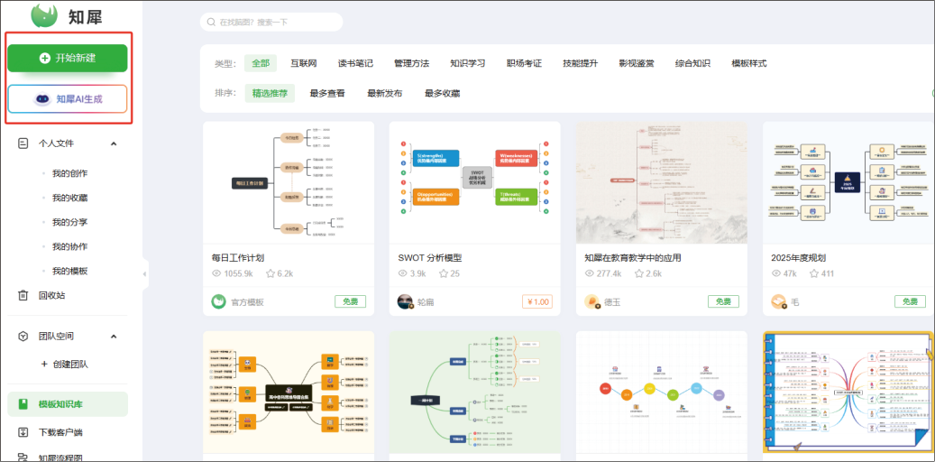Viewport: 935px width, 462px height.
Task: Click the 团队空间 cube icon
Action: [23, 336]
